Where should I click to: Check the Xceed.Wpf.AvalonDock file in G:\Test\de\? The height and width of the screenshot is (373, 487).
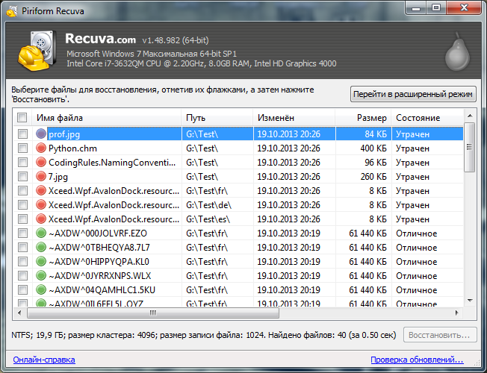pos(22,205)
